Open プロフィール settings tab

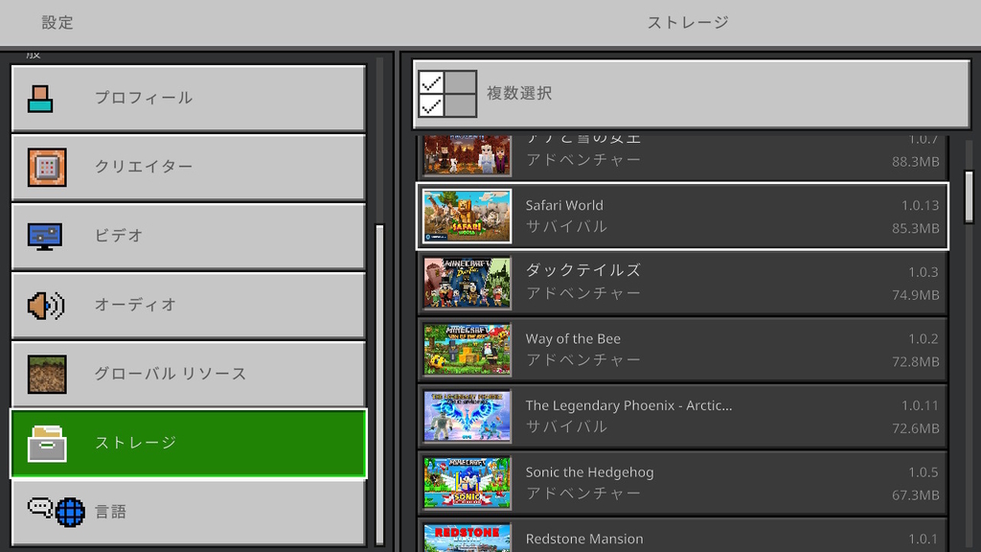[189, 99]
